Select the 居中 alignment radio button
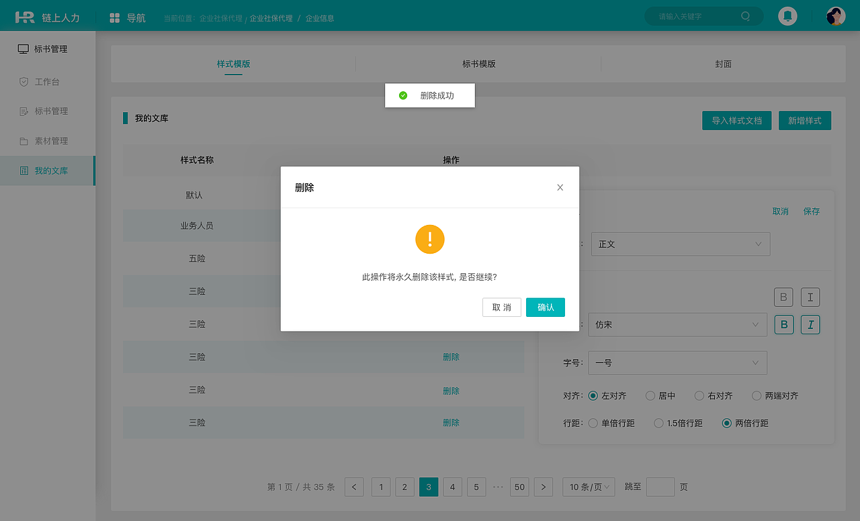This screenshot has height=521, width=860. click(650, 395)
